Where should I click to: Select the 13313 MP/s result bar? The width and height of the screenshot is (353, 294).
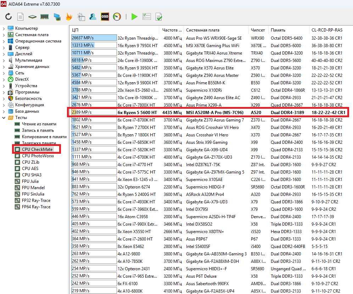click(x=94, y=45)
